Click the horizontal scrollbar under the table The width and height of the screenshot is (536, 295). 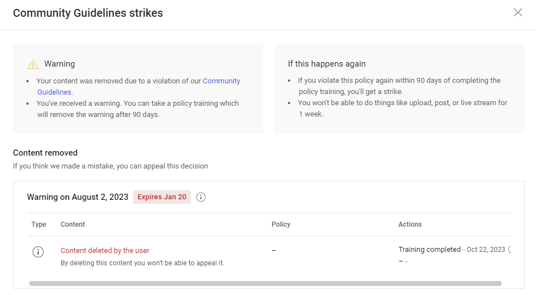point(265,283)
